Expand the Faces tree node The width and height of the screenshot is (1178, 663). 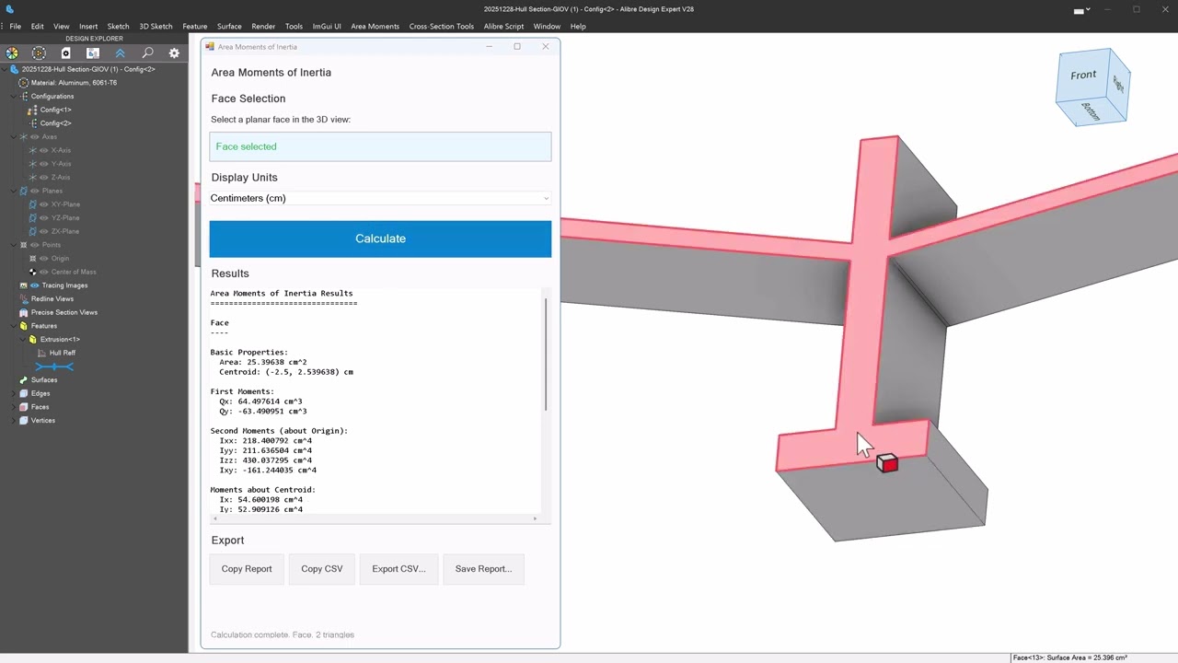pyautogui.click(x=15, y=407)
